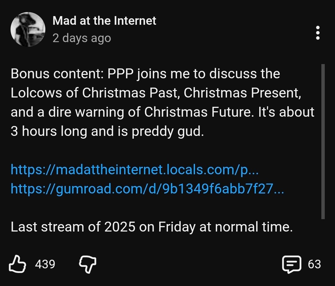This screenshot has width=335, height=286.
Task: Click the "Last stream of 2025" line
Action: click(x=152, y=227)
